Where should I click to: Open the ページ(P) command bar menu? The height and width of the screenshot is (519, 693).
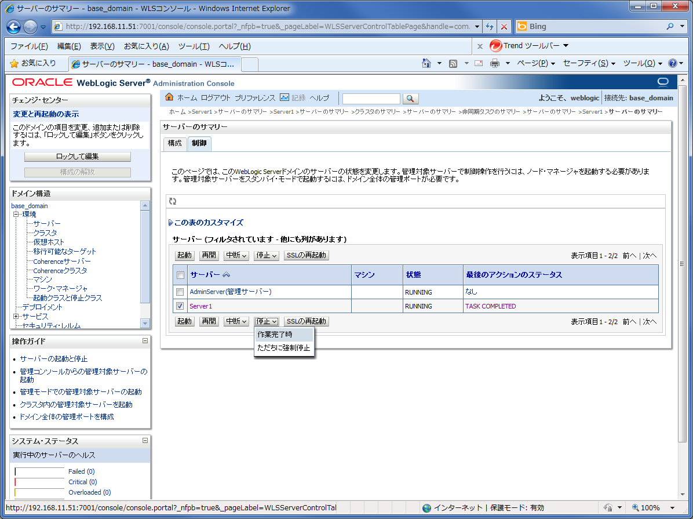pos(535,63)
